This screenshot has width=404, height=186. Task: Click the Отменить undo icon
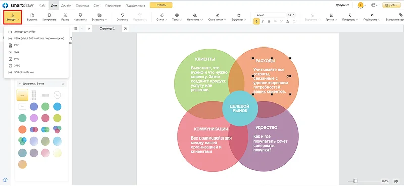[122, 15]
